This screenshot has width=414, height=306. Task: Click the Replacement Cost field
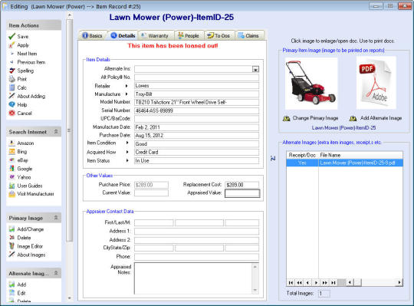(242, 185)
